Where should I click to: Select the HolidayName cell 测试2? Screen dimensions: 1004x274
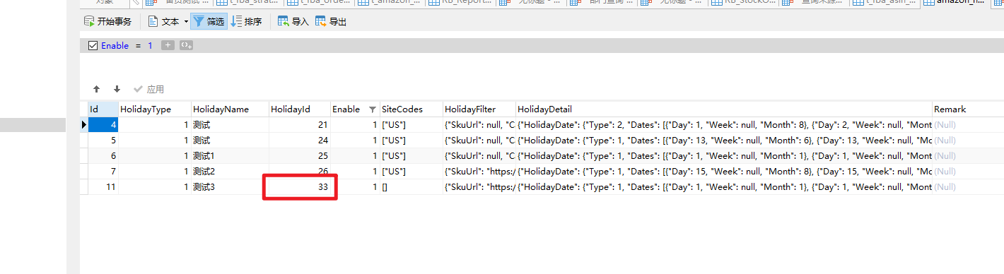[230, 171]
